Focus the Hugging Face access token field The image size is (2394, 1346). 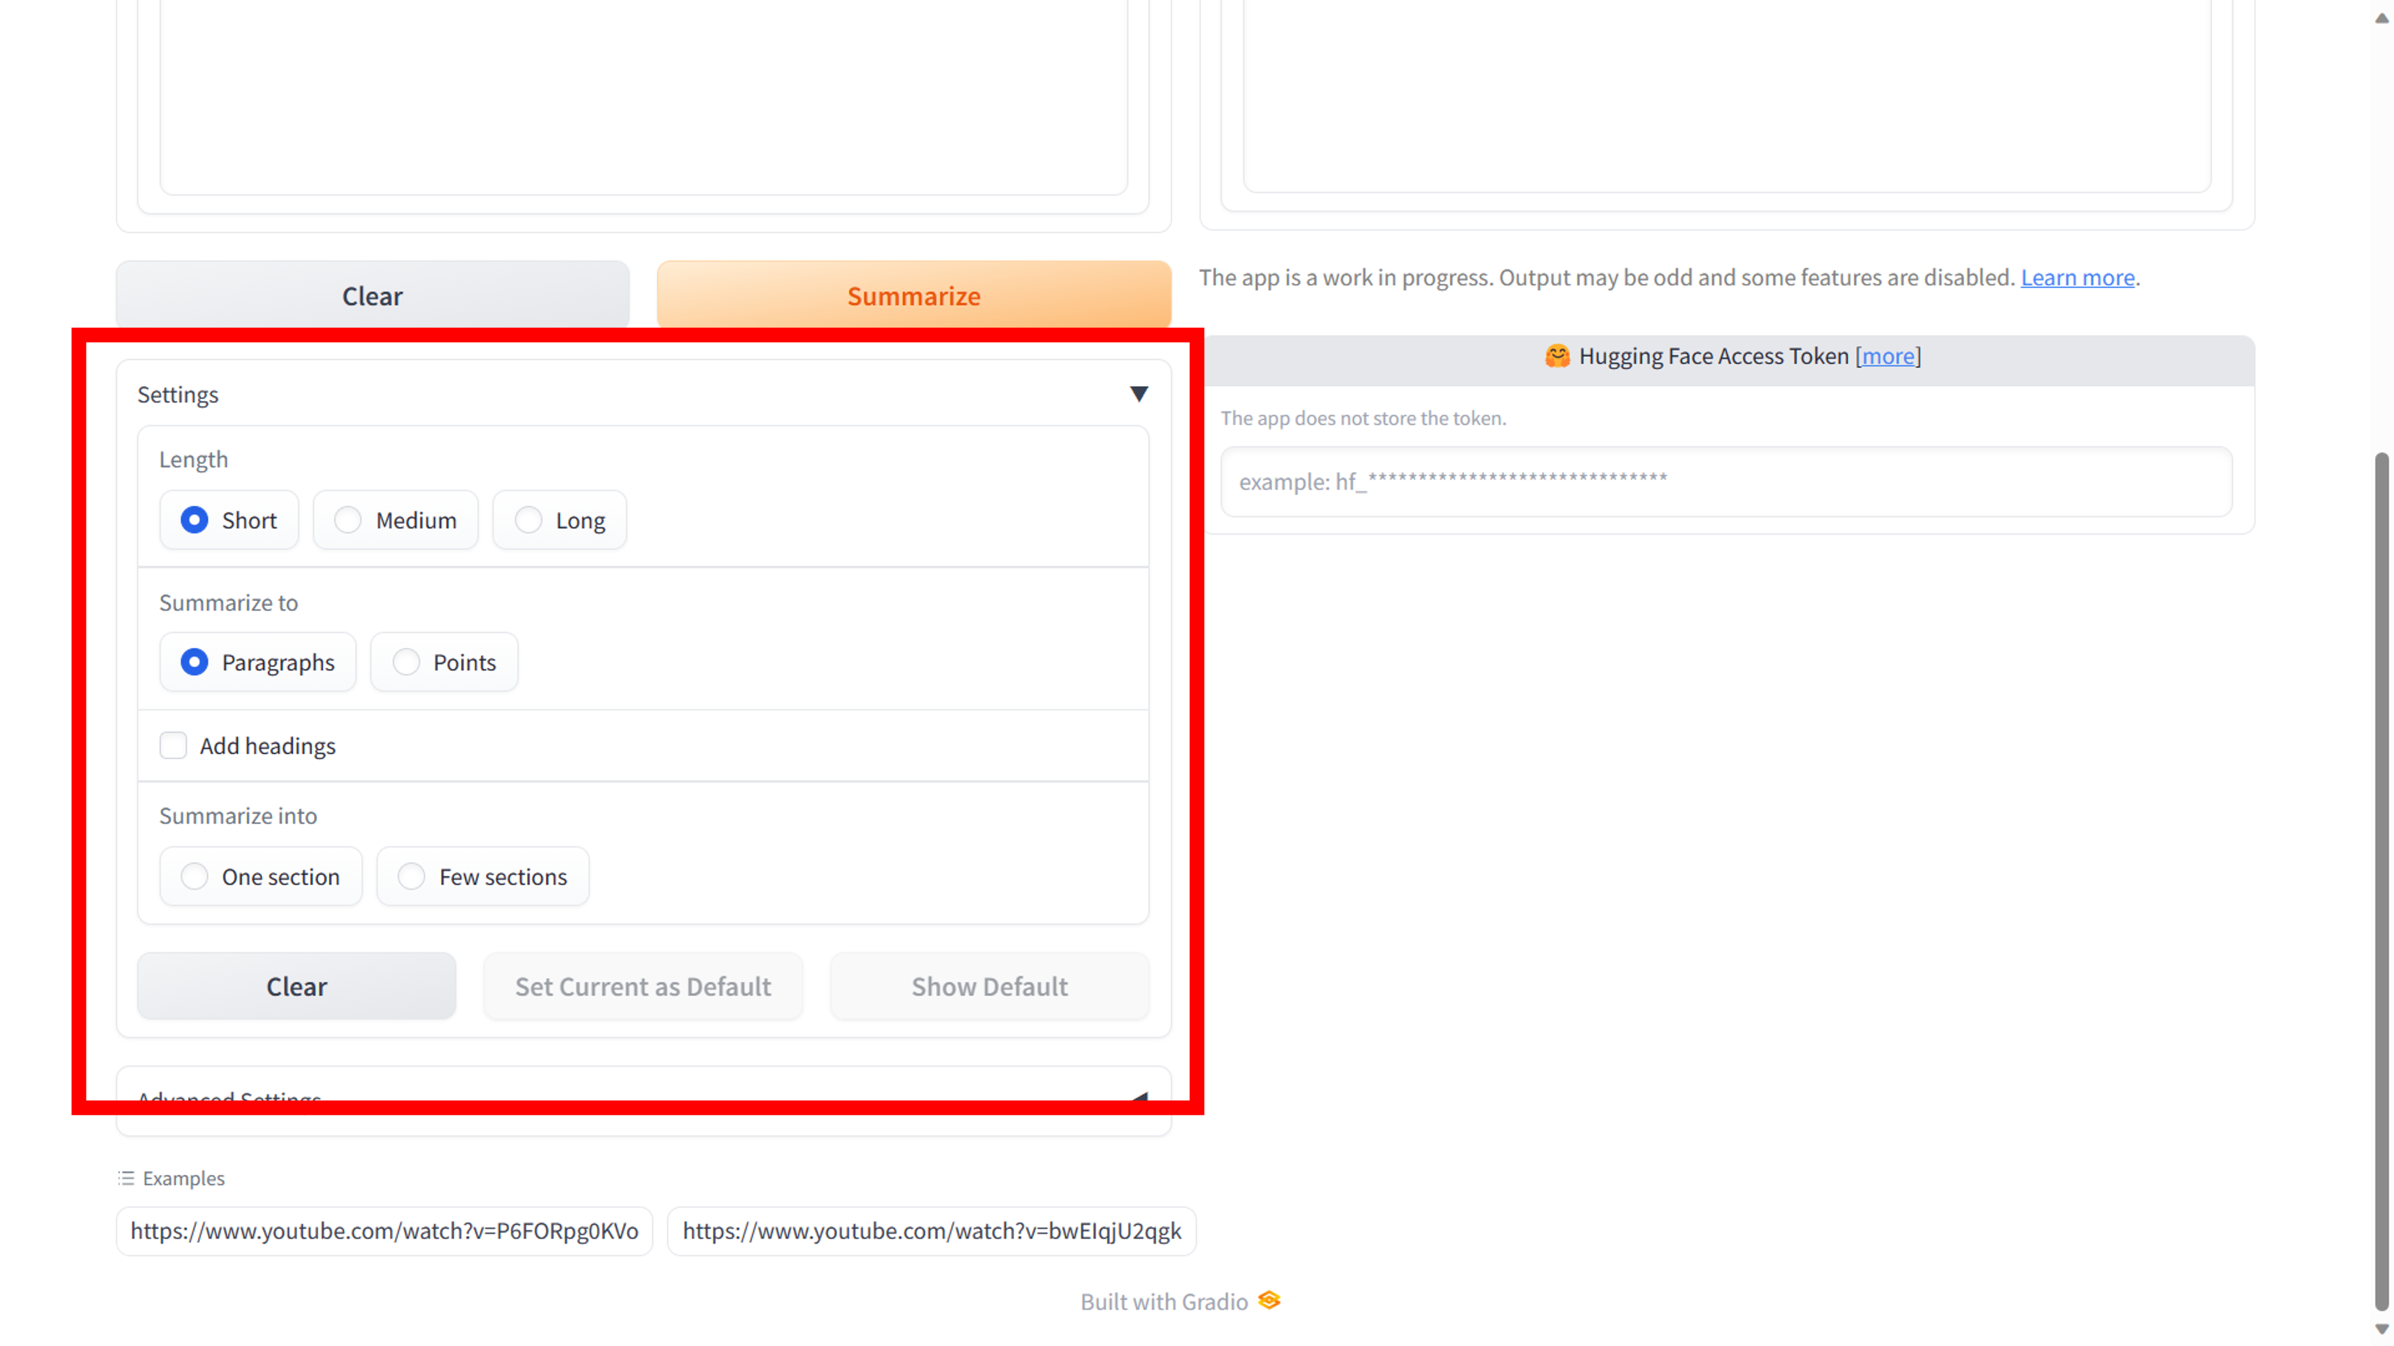click(1726, 481)
